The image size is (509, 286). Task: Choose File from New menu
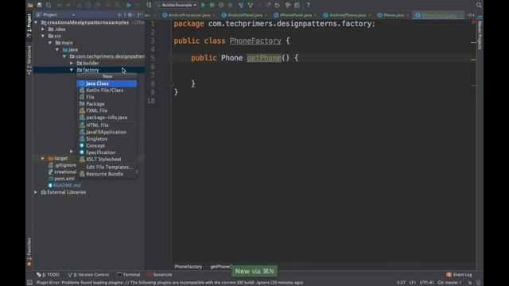point(107,97)
